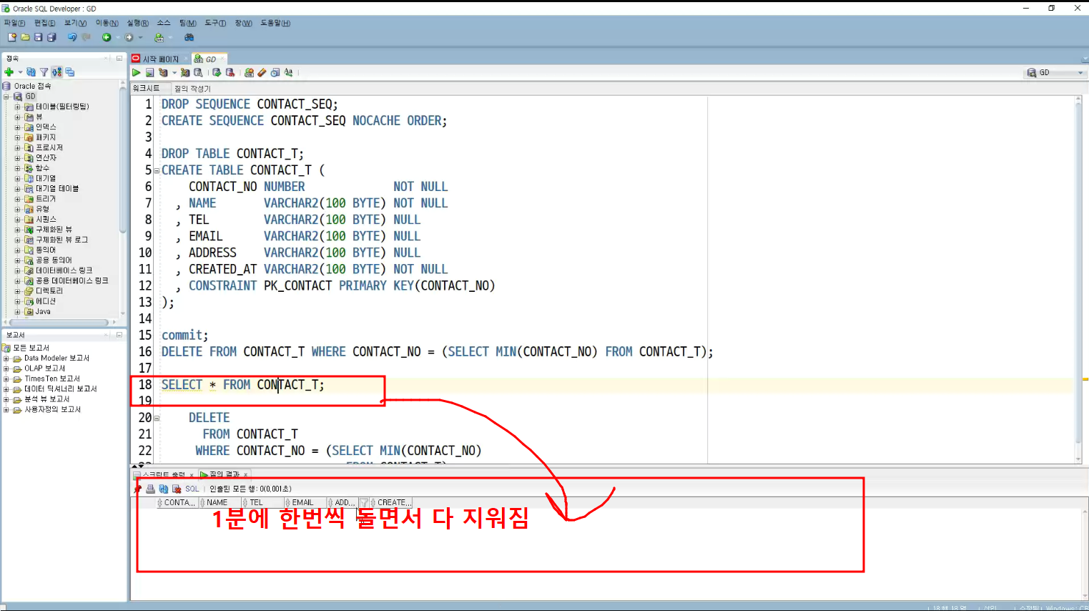1089x611 pixels.
Task: Open the 도움말(H) menu
Action: (x=275, y=23)
